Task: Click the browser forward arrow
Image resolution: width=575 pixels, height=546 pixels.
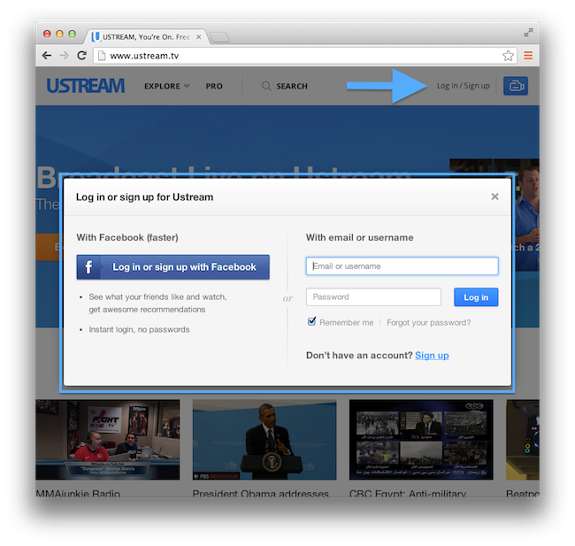Action: coord(65,56)
